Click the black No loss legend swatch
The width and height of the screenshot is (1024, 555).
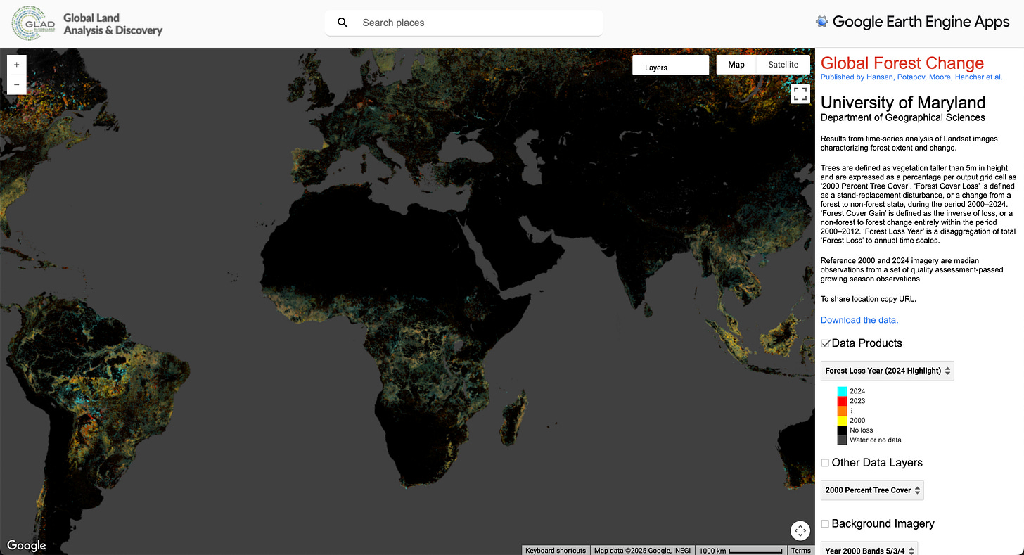pos(842,430)
